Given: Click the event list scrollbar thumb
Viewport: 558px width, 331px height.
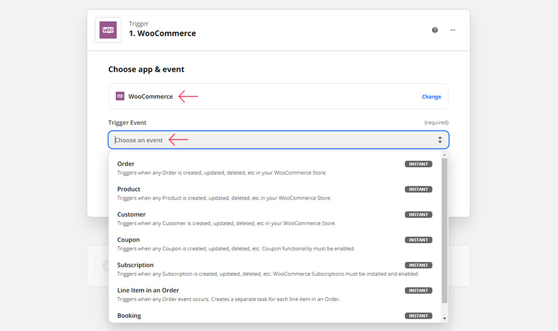Looking at the screenshot, I should (x=445, y=231).
